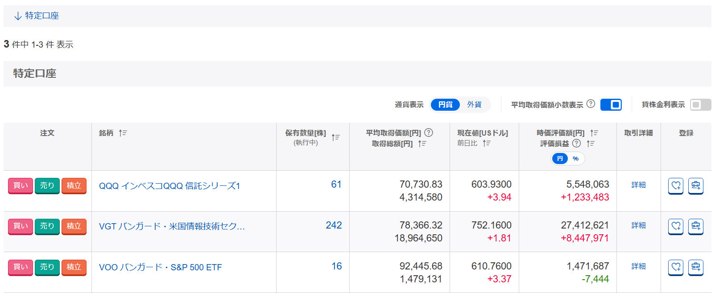Open 詳細 transaction details for VOO

coord(638,266)
